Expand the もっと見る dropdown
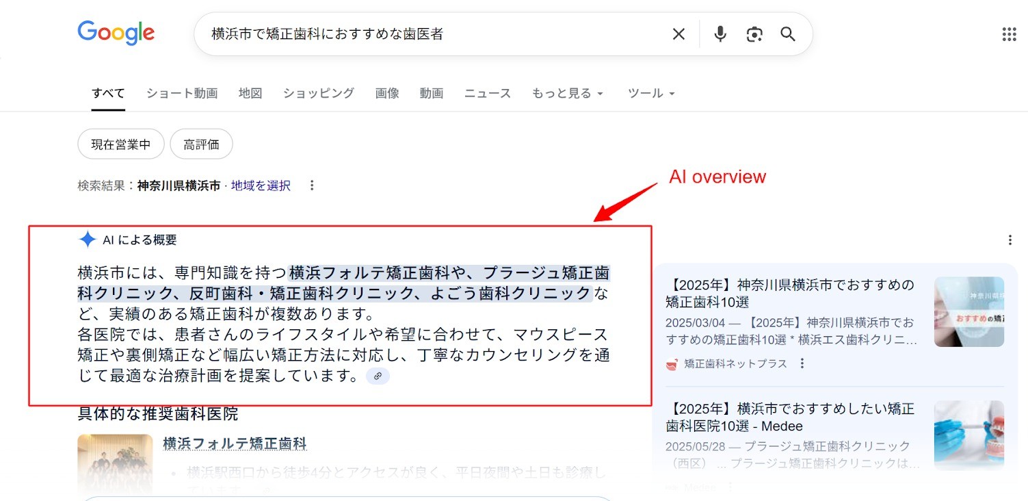 tap(568, 93)
